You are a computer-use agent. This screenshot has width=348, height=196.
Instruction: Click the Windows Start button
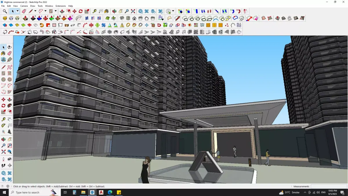click(4, 193)
